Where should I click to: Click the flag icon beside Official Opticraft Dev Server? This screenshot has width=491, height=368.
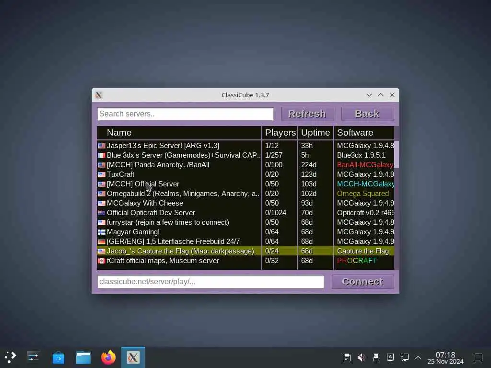[102, 213]
